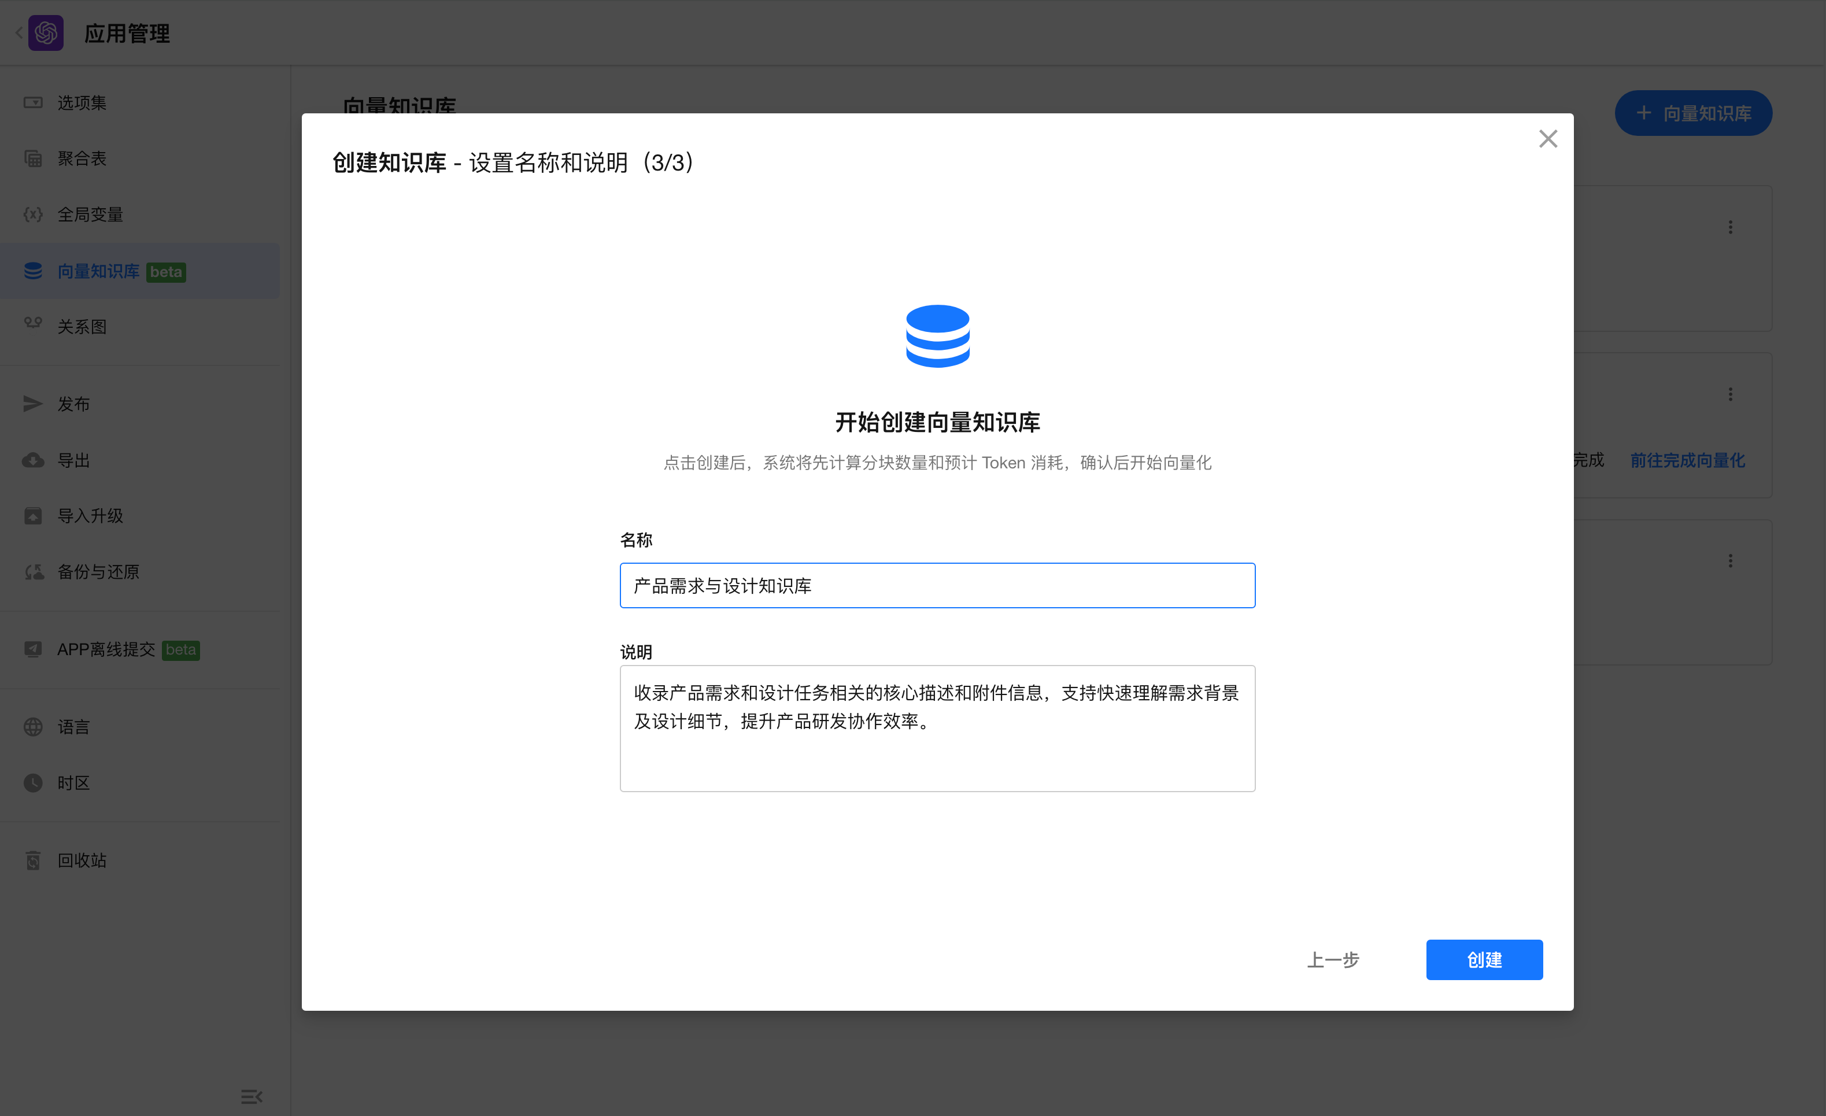Open the 备份与还原 menu item

98,571
